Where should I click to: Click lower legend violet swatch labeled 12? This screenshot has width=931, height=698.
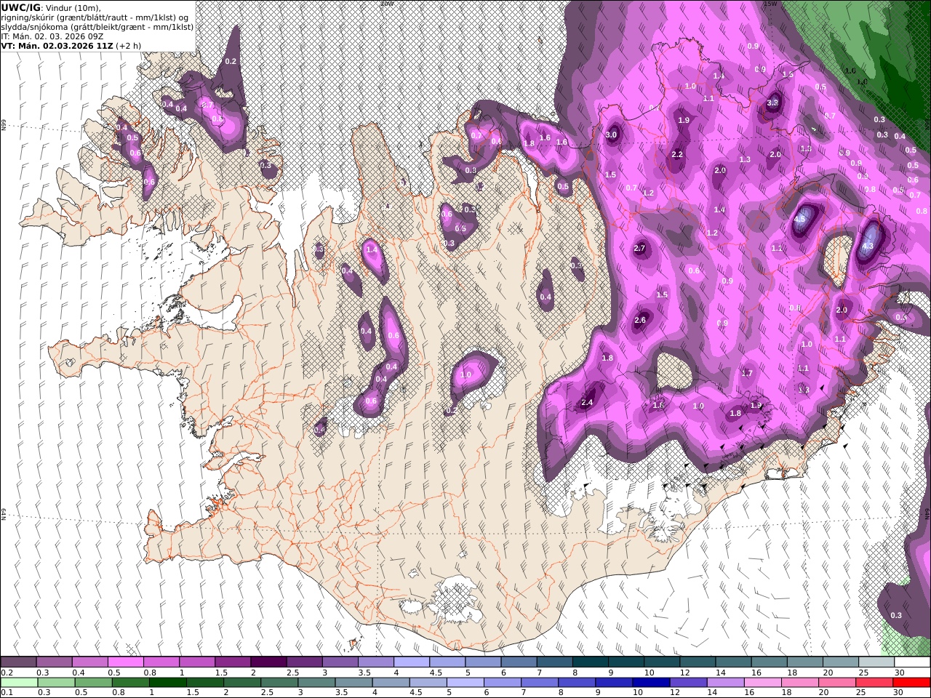[687, 683]
